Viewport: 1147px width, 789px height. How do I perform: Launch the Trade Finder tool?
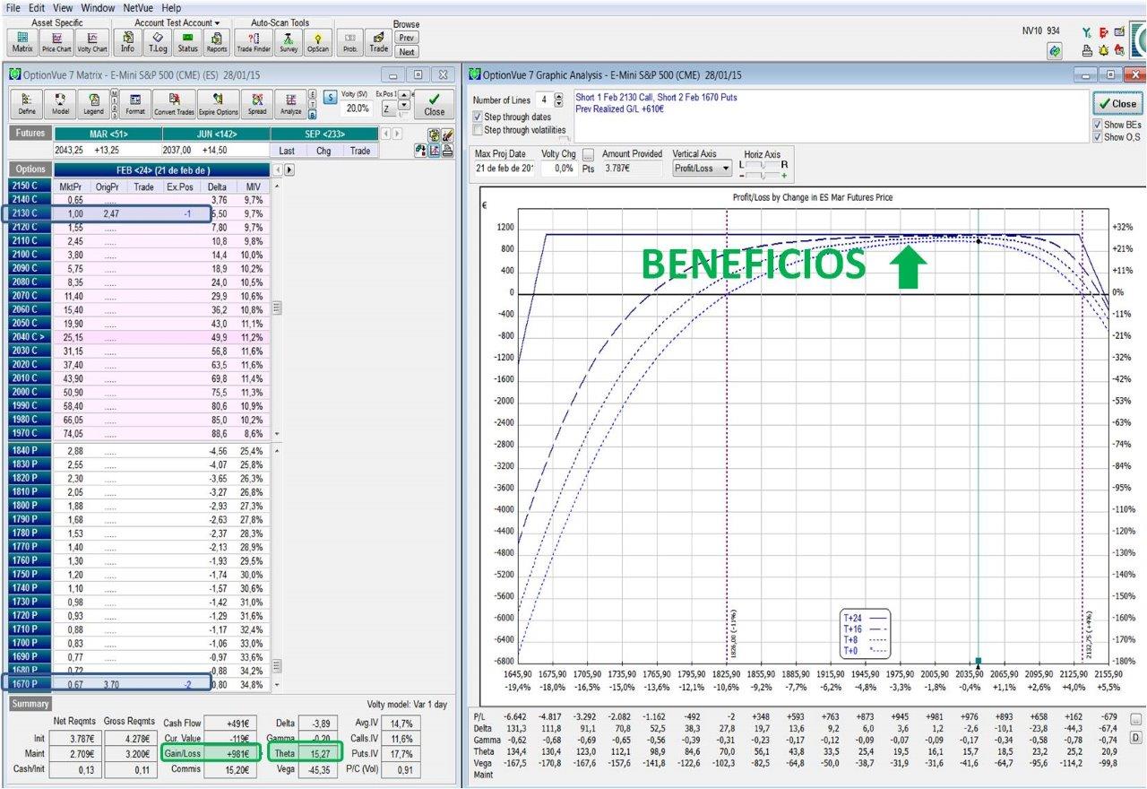click(254, 42)
